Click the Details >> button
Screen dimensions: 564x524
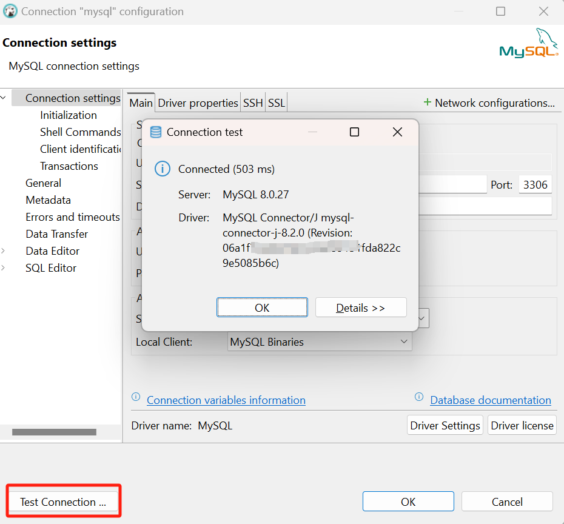click(361, 307)
